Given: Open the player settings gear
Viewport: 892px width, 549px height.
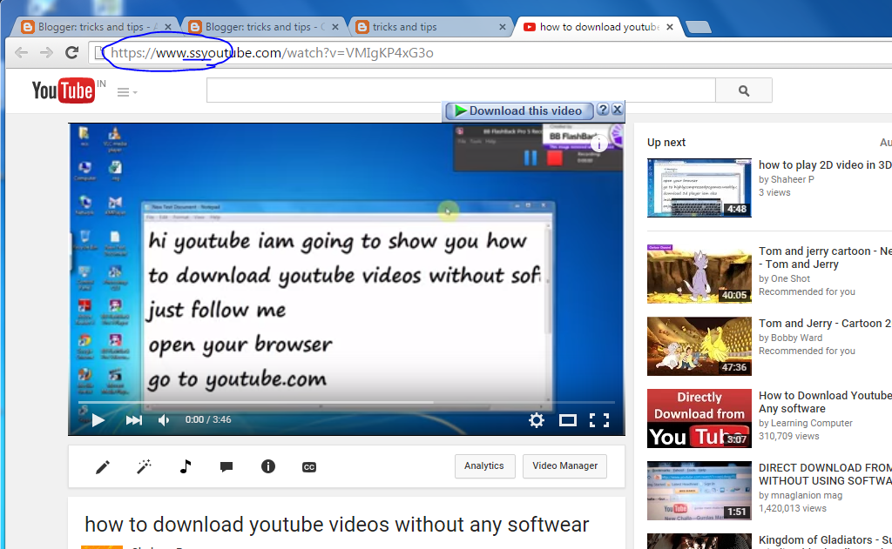Looking at the screenshot, I should click(x=537, y=420).
